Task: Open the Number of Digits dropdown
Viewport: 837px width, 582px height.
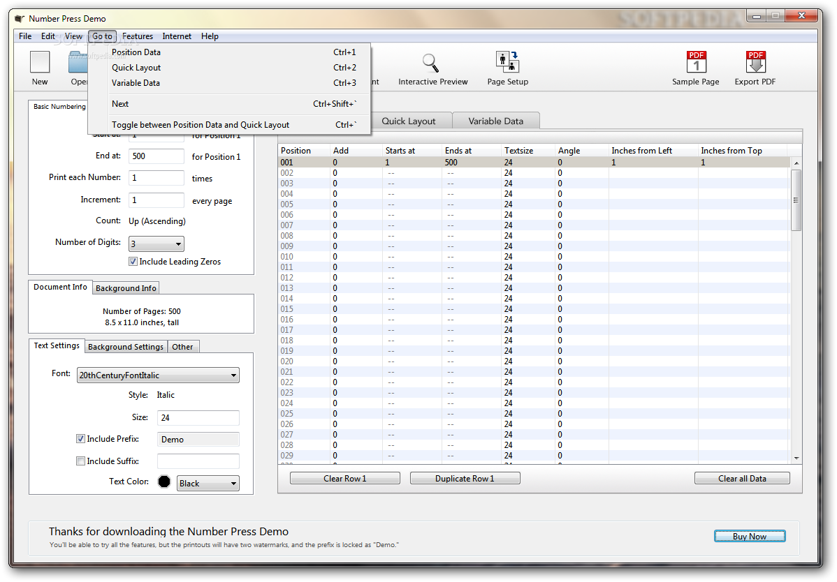Action: pos(157,244)
